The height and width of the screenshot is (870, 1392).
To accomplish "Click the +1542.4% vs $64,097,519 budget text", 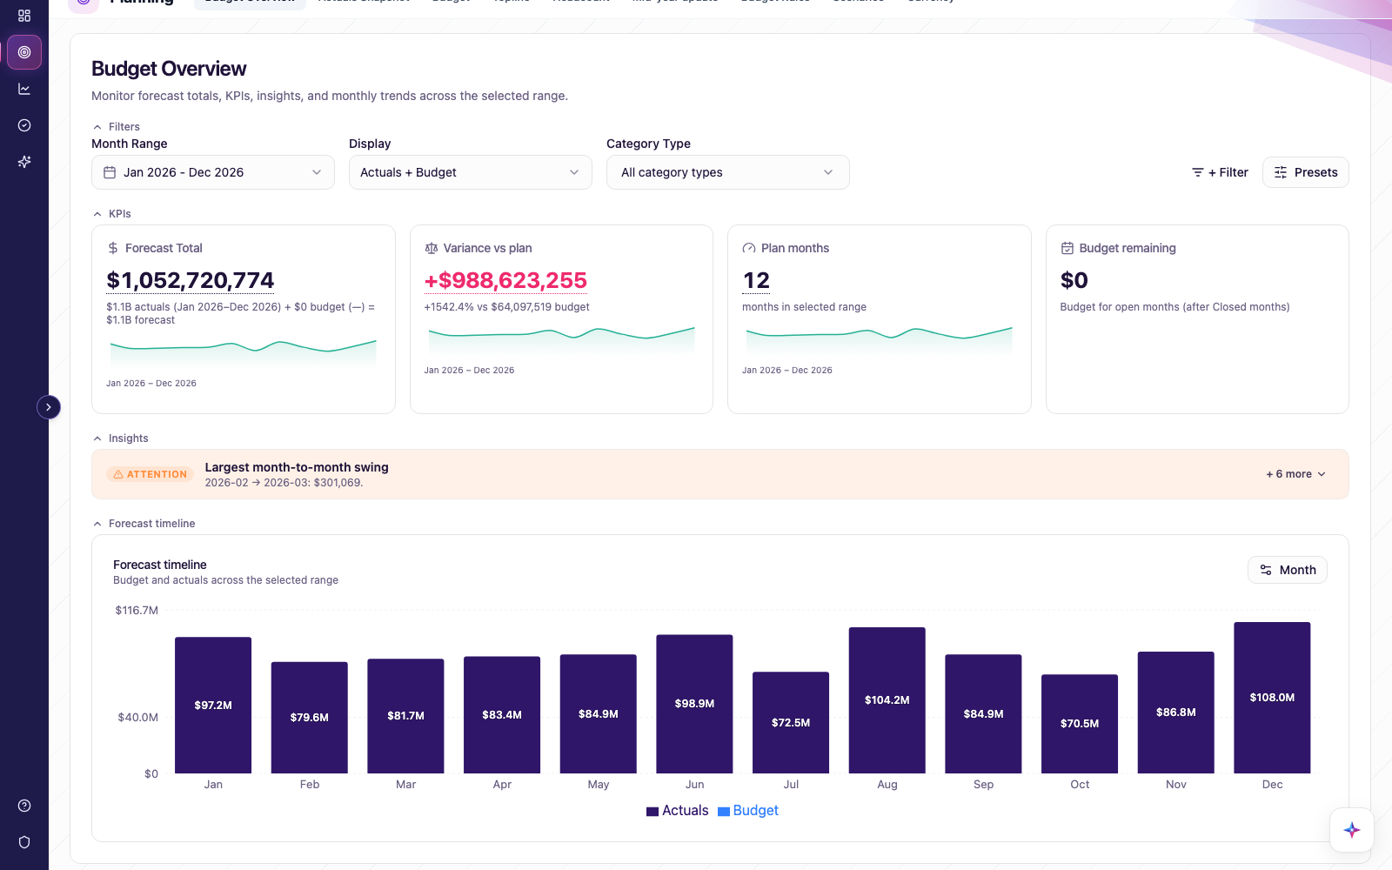I will click(x=507, y=307).
